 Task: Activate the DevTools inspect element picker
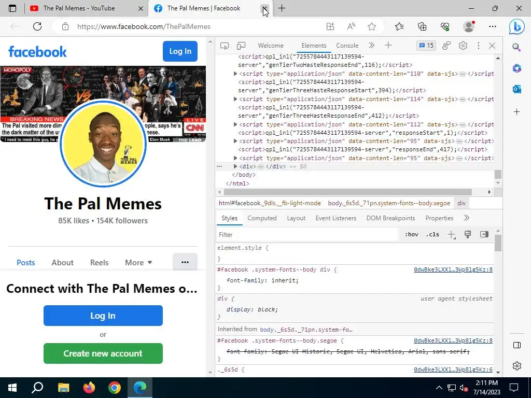point(224,46)
